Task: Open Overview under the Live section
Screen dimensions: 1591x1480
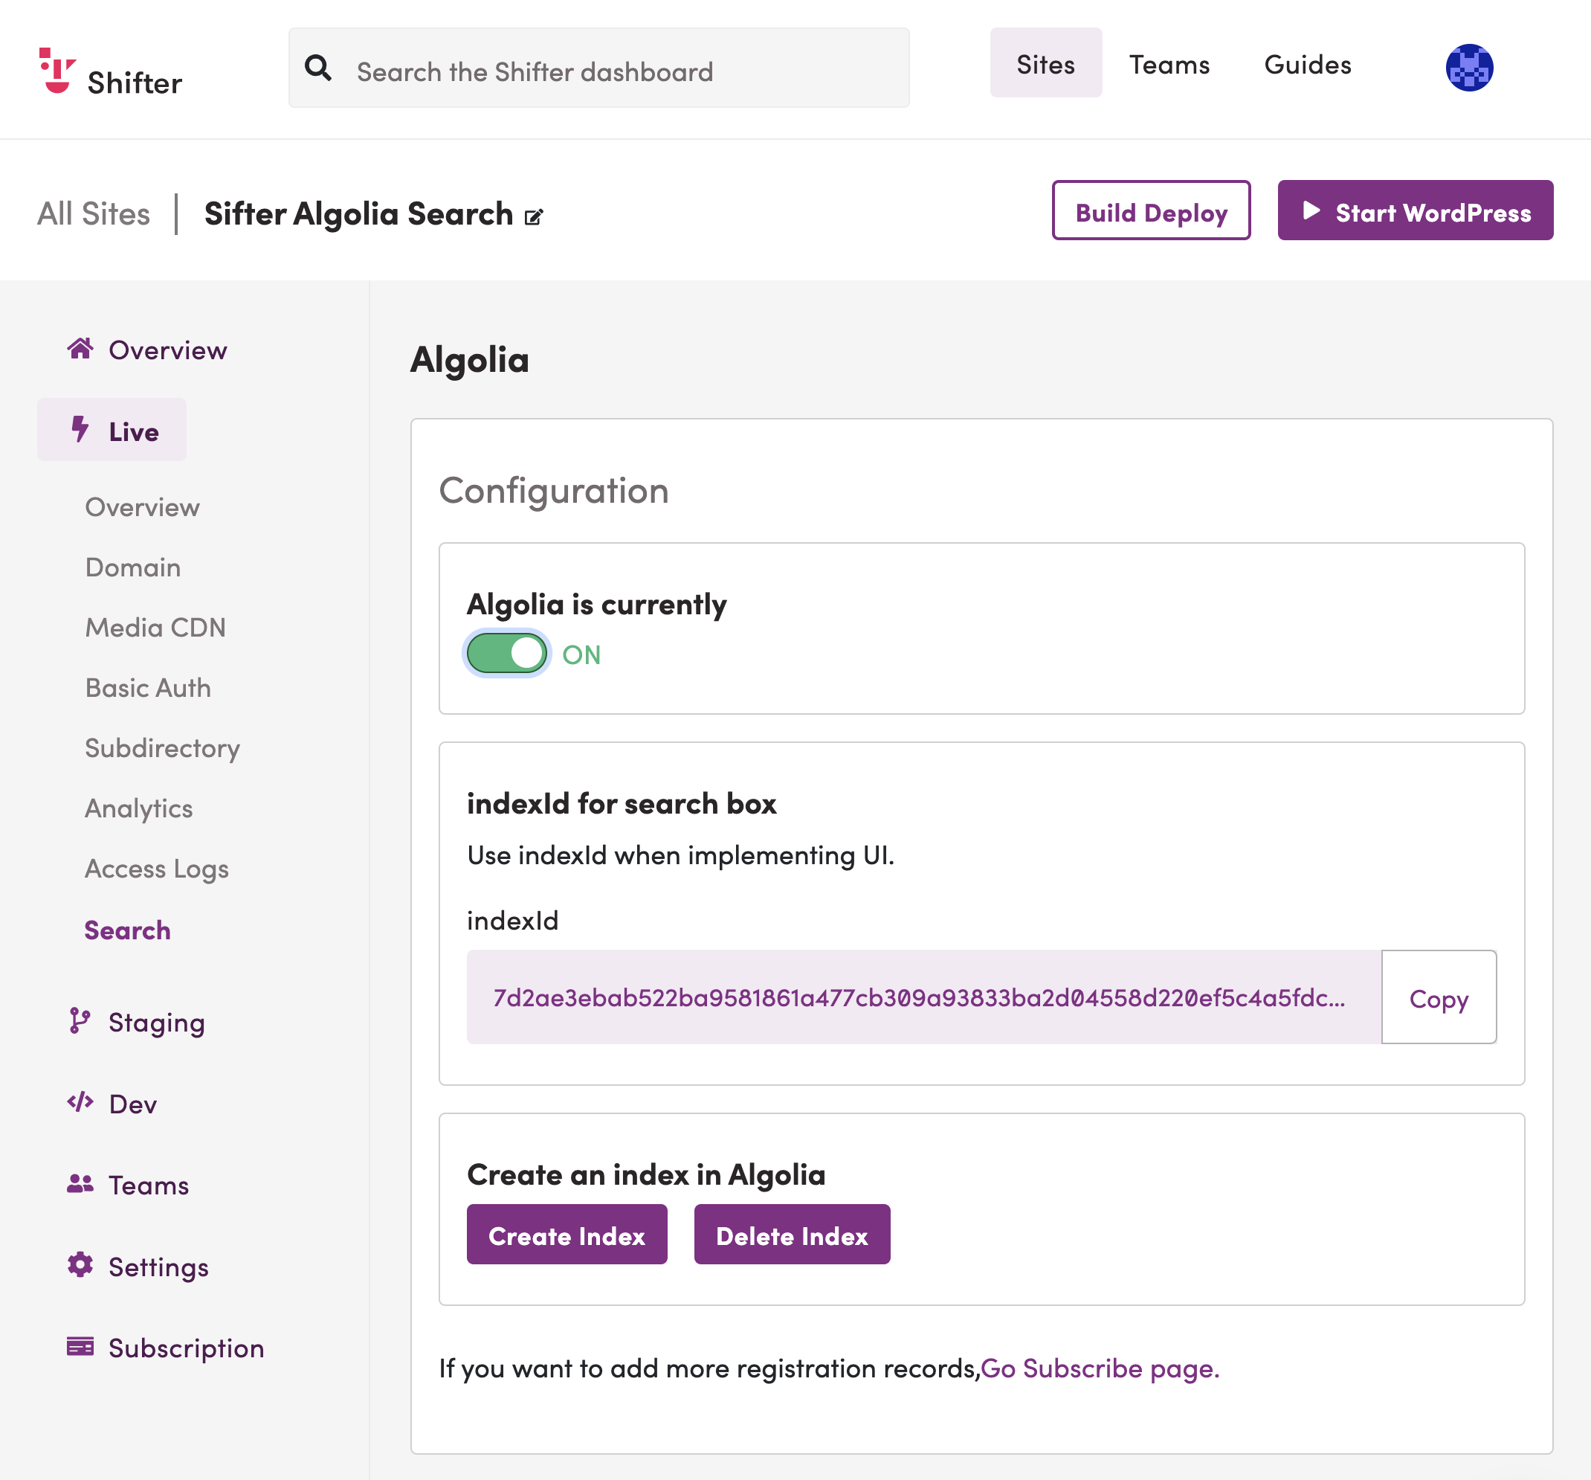Action: click(143, 507)
